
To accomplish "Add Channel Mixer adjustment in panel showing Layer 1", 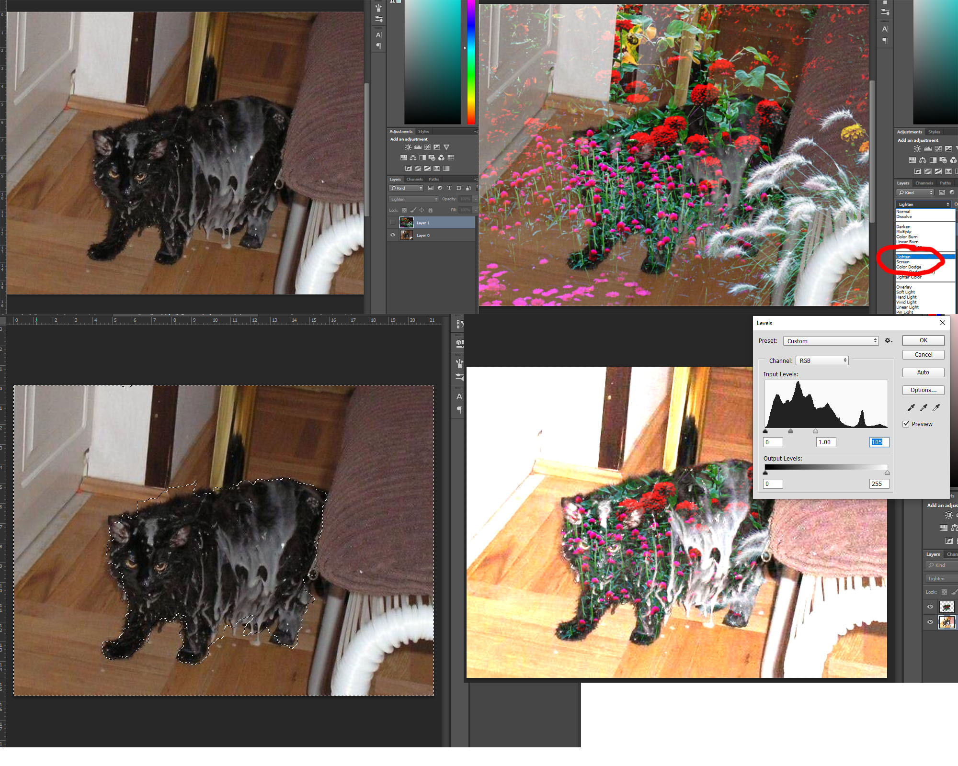I will (x=441, y=158).
